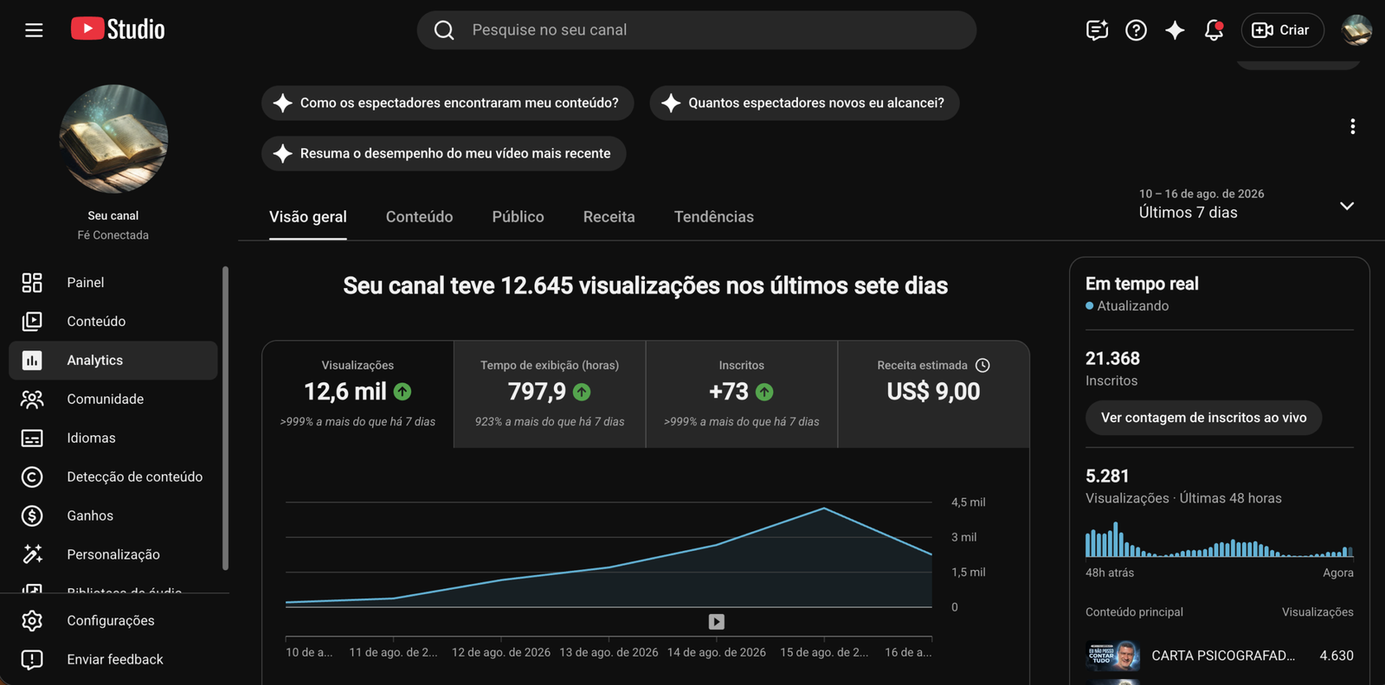Click the 'Fé Conectada' channel name
The height and width of the screenshot is (685, 1385).
(113, 235)
